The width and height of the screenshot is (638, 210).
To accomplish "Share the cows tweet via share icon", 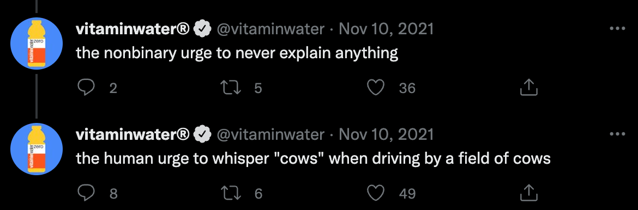I will pyautogui.click(x=529, y=193).
